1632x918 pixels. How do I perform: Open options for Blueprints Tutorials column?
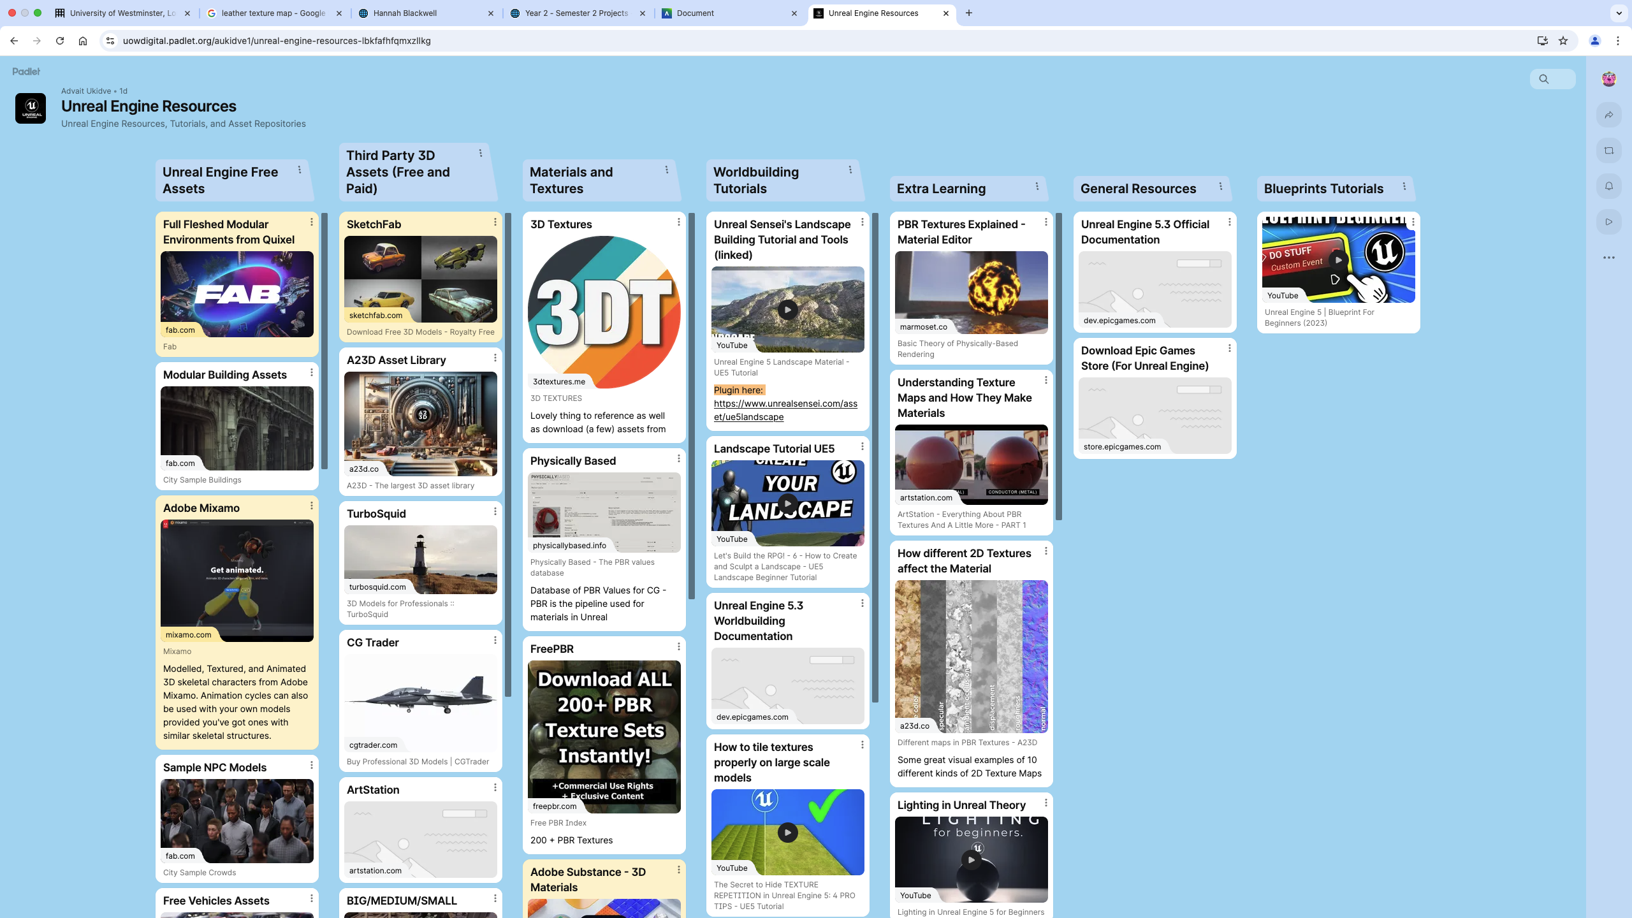pyautogui.click(x=1404, y=186)
